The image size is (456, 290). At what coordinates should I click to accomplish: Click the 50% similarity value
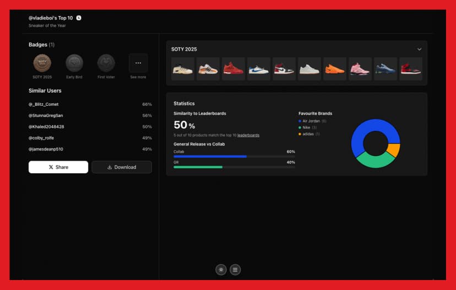point(184,125)
